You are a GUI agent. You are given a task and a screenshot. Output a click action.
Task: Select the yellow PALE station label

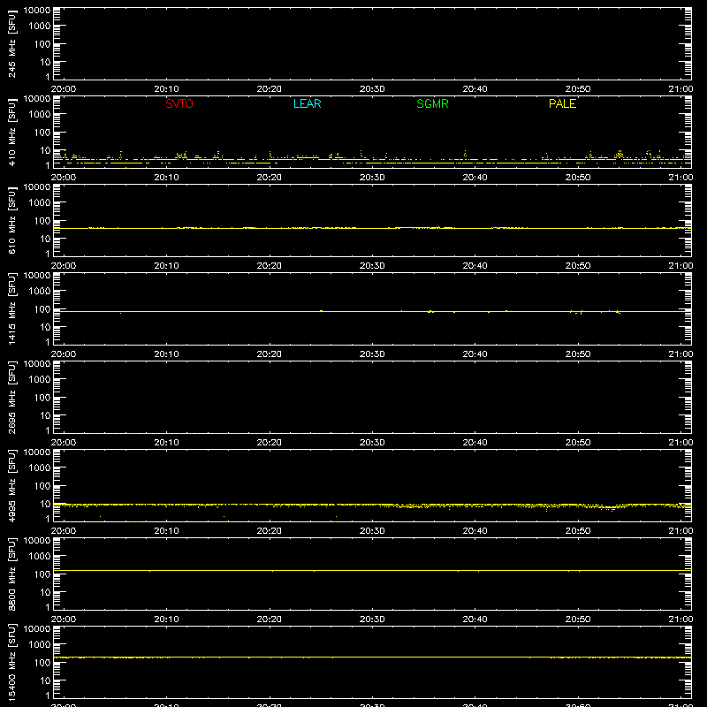tap(562, 103)
